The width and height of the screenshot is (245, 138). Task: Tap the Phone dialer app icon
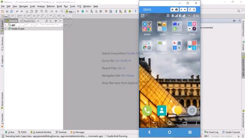click(147, 111)
